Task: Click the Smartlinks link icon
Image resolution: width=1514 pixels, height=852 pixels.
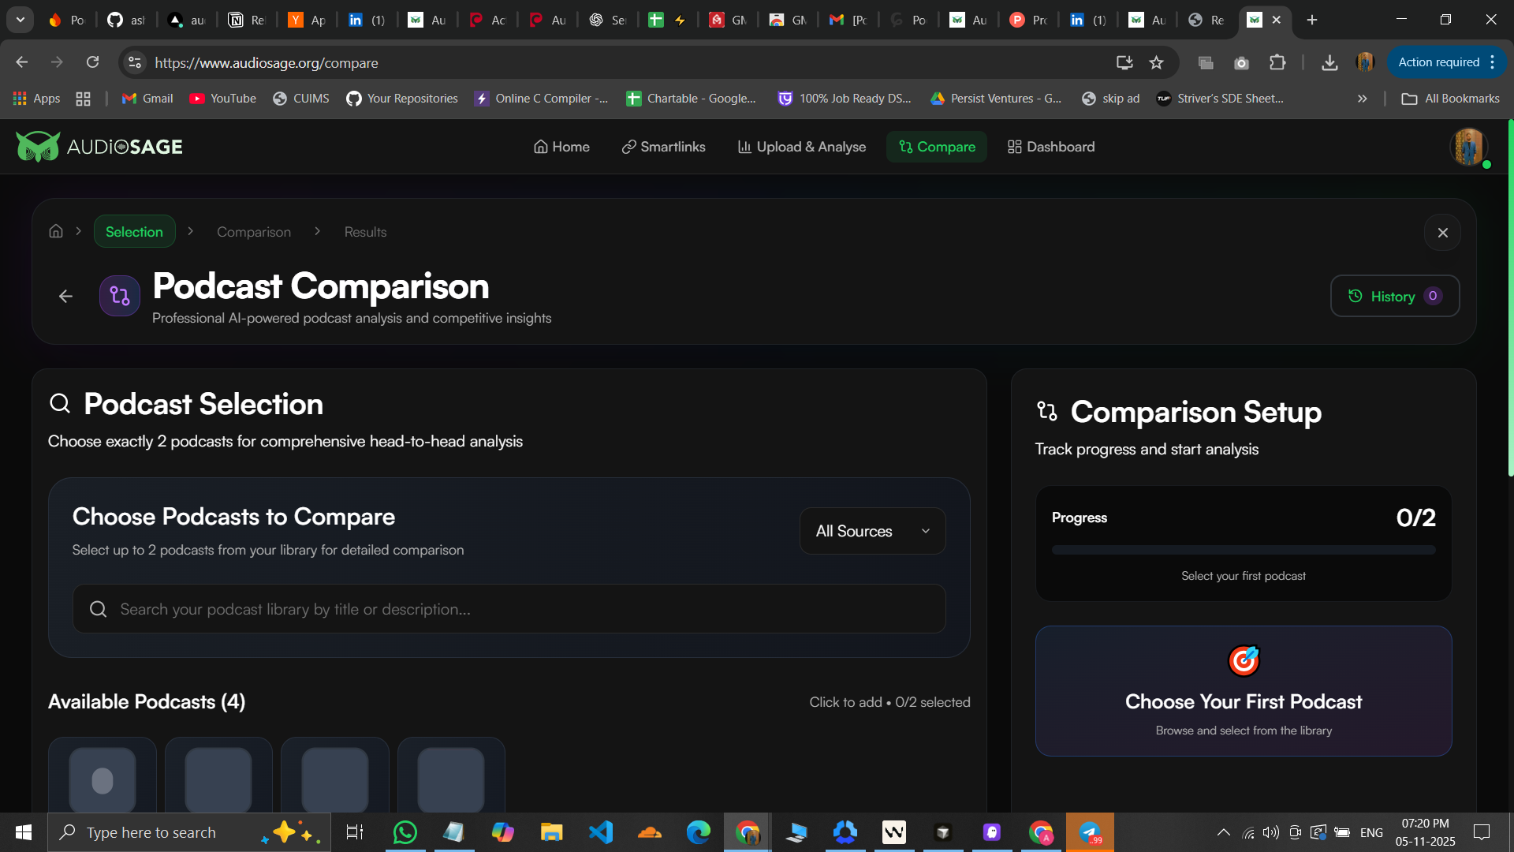Action: tap(628, 147)
